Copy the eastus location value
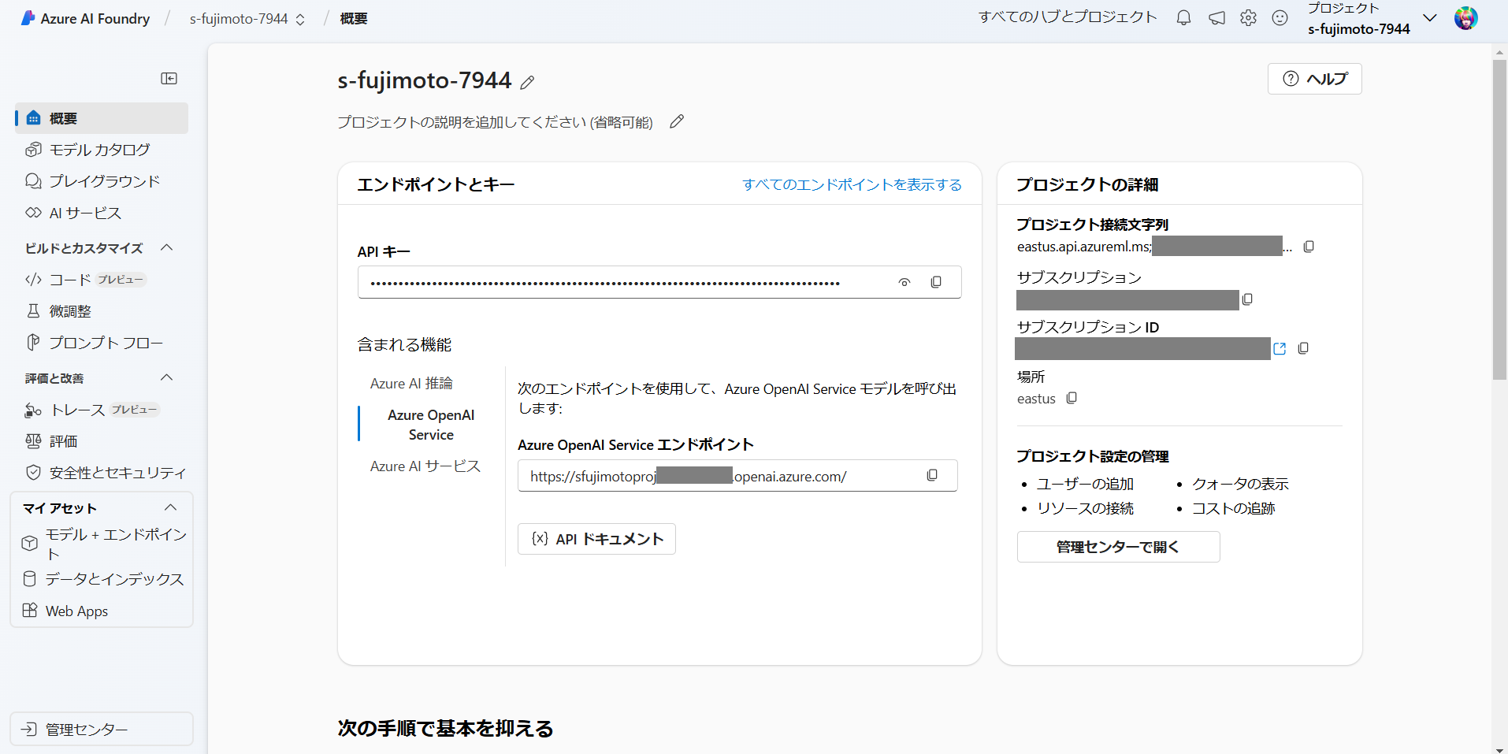1508x754 pixels. point(1072,398)
